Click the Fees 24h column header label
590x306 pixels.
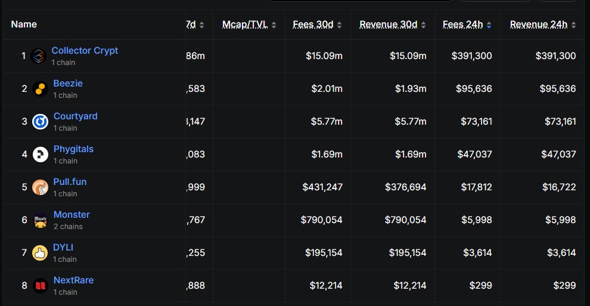[x=463, y=24]
